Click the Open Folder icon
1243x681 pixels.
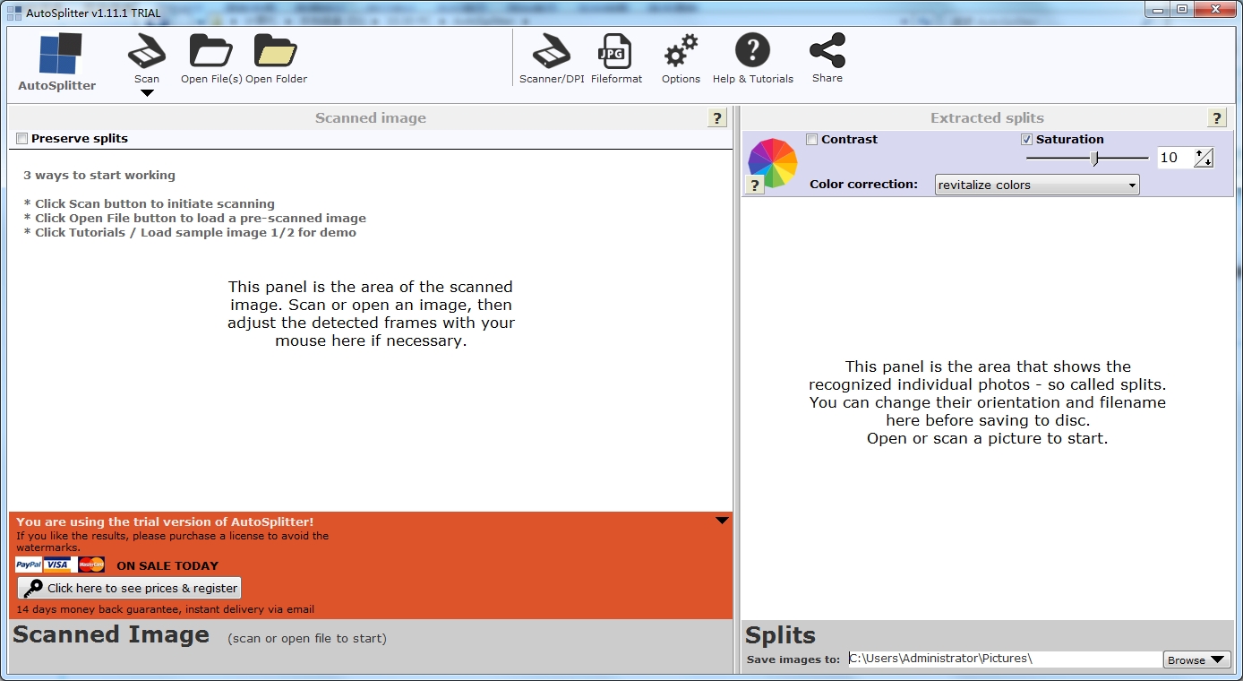[x=276, y=51]
